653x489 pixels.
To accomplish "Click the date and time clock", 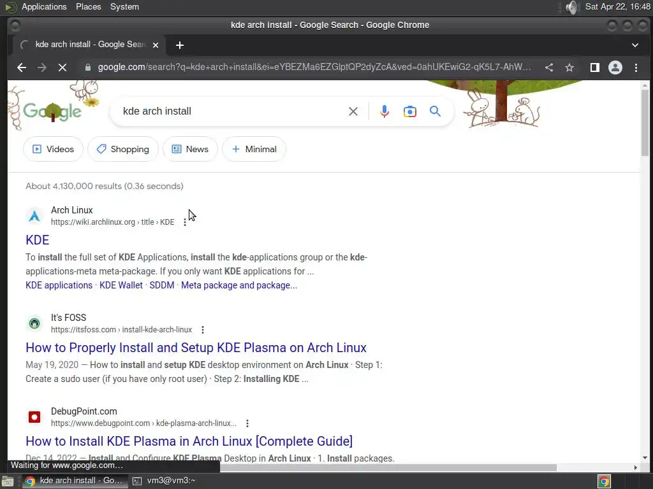I will 617,6.
